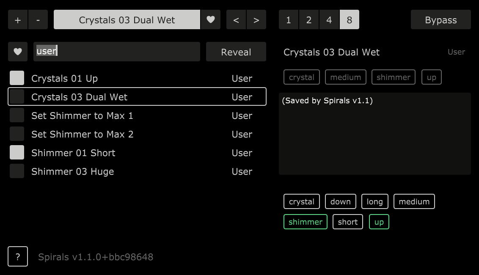
Task: Select Set Shimmer to Max 2 preset
Action: [82, 134]
